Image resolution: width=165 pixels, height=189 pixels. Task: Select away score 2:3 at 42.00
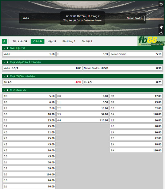coord(136,138)
